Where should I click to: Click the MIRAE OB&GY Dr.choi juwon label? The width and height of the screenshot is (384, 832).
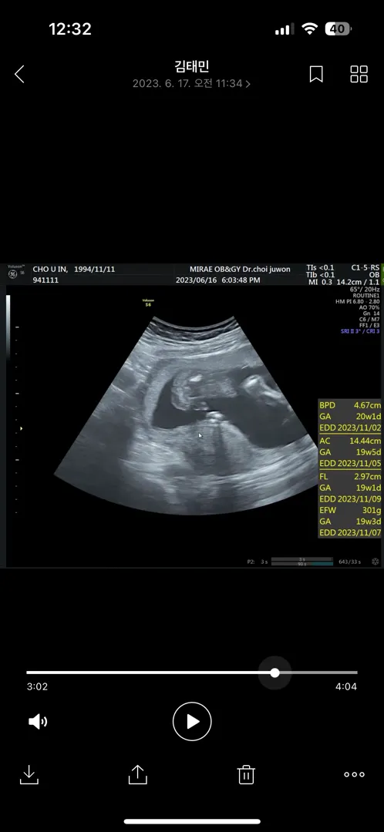[x=240, y=269]
